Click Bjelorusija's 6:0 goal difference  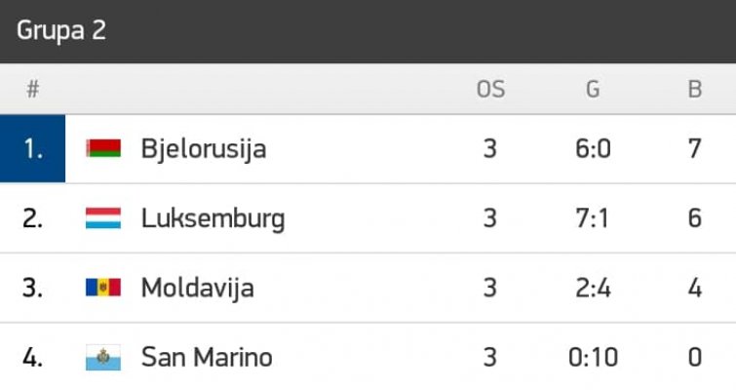pyautogui.click(x=593, y=149)
